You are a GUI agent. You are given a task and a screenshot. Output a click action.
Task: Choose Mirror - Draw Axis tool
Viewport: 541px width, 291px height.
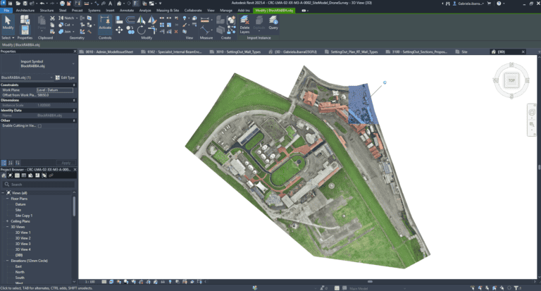tap(152, 20)
